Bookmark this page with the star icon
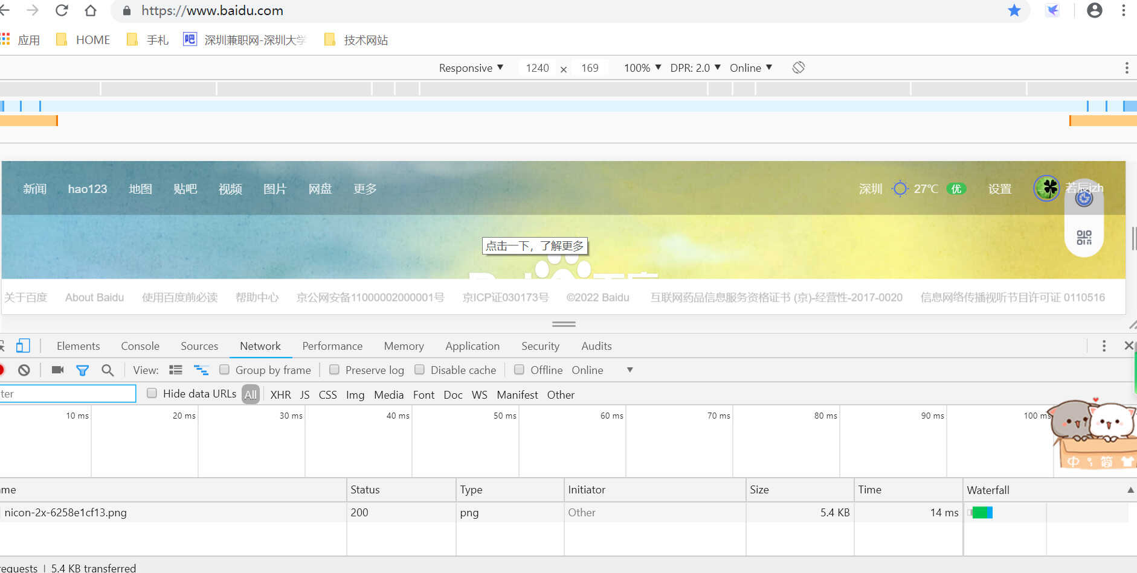Image resolution: width=1137 pixels, height=573 pixels. (x=1014, y=10)
